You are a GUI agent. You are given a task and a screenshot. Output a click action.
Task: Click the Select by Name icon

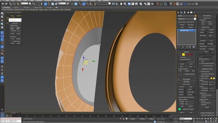click(34, 4)
